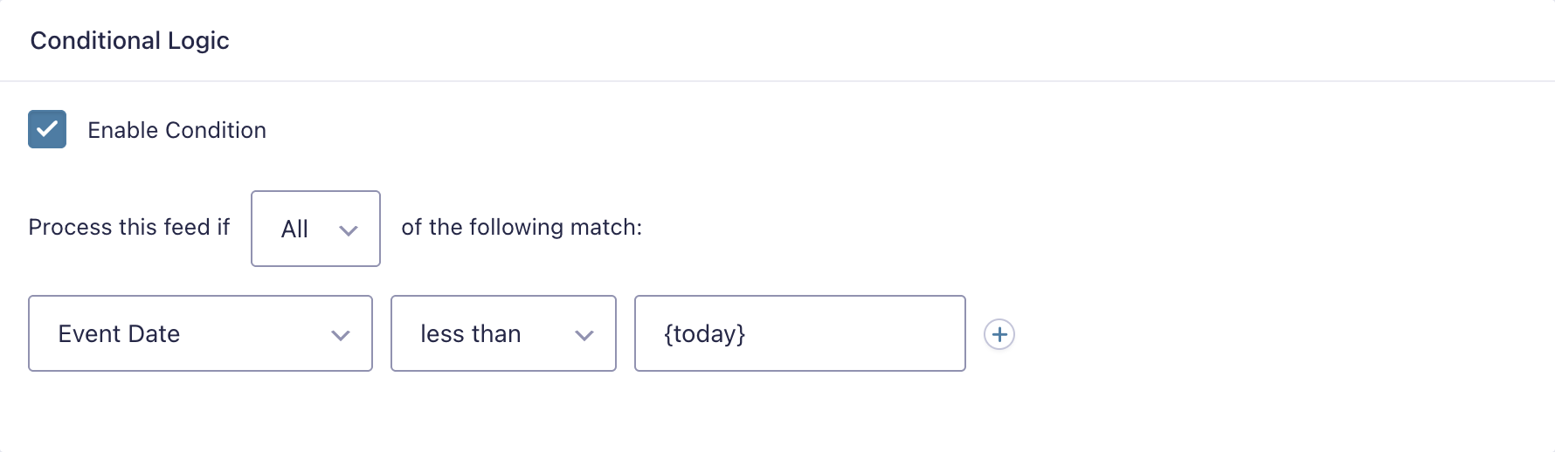
Task: Click the blue checked box in Conditional Logic
Action: [47, 129]
